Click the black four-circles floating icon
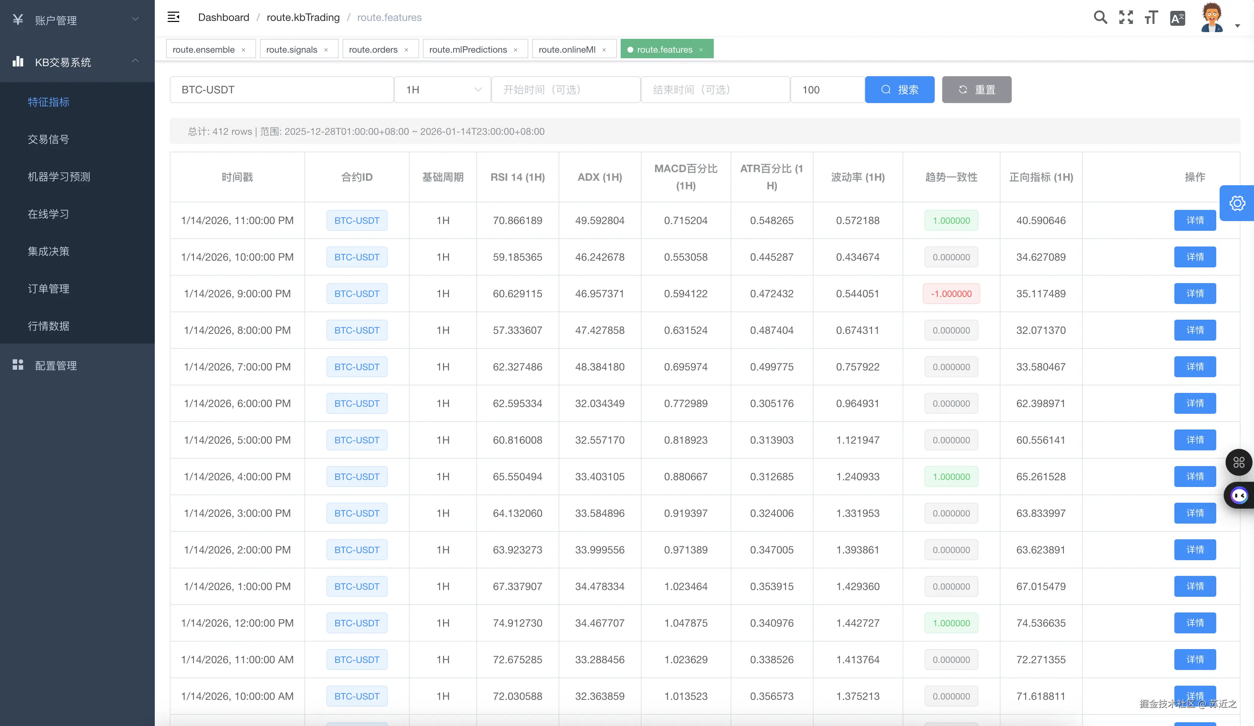1254x726 pixels. click(1239, 462)
